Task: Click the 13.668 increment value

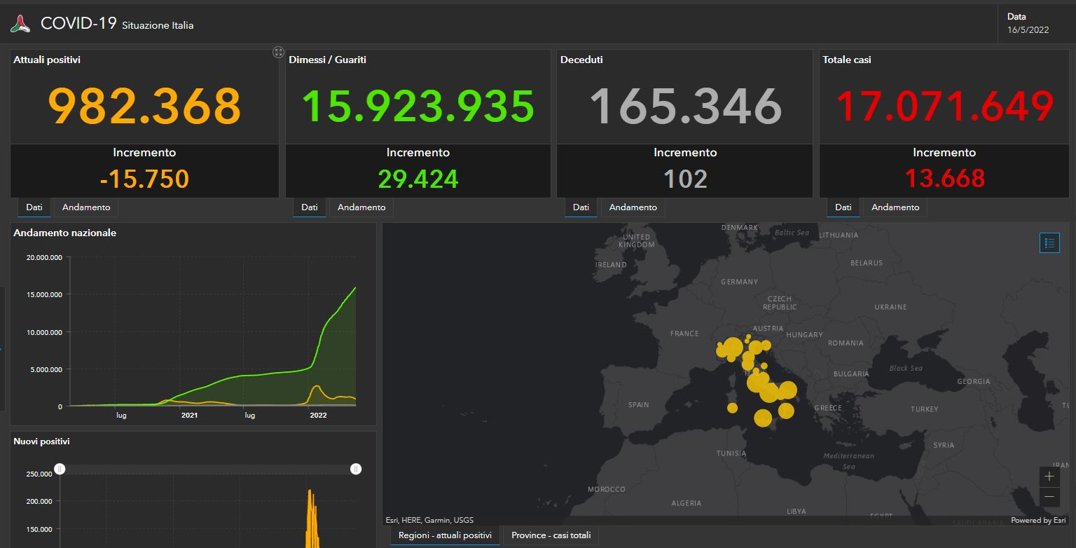Action: click(x=944, y=179)
